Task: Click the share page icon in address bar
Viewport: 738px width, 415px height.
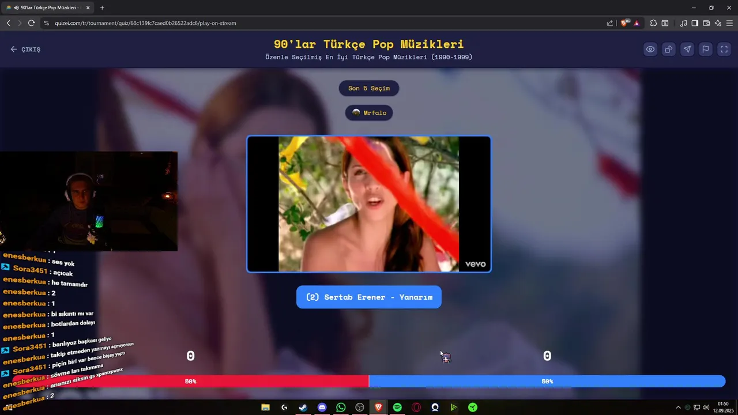Action: coord(610,23)
